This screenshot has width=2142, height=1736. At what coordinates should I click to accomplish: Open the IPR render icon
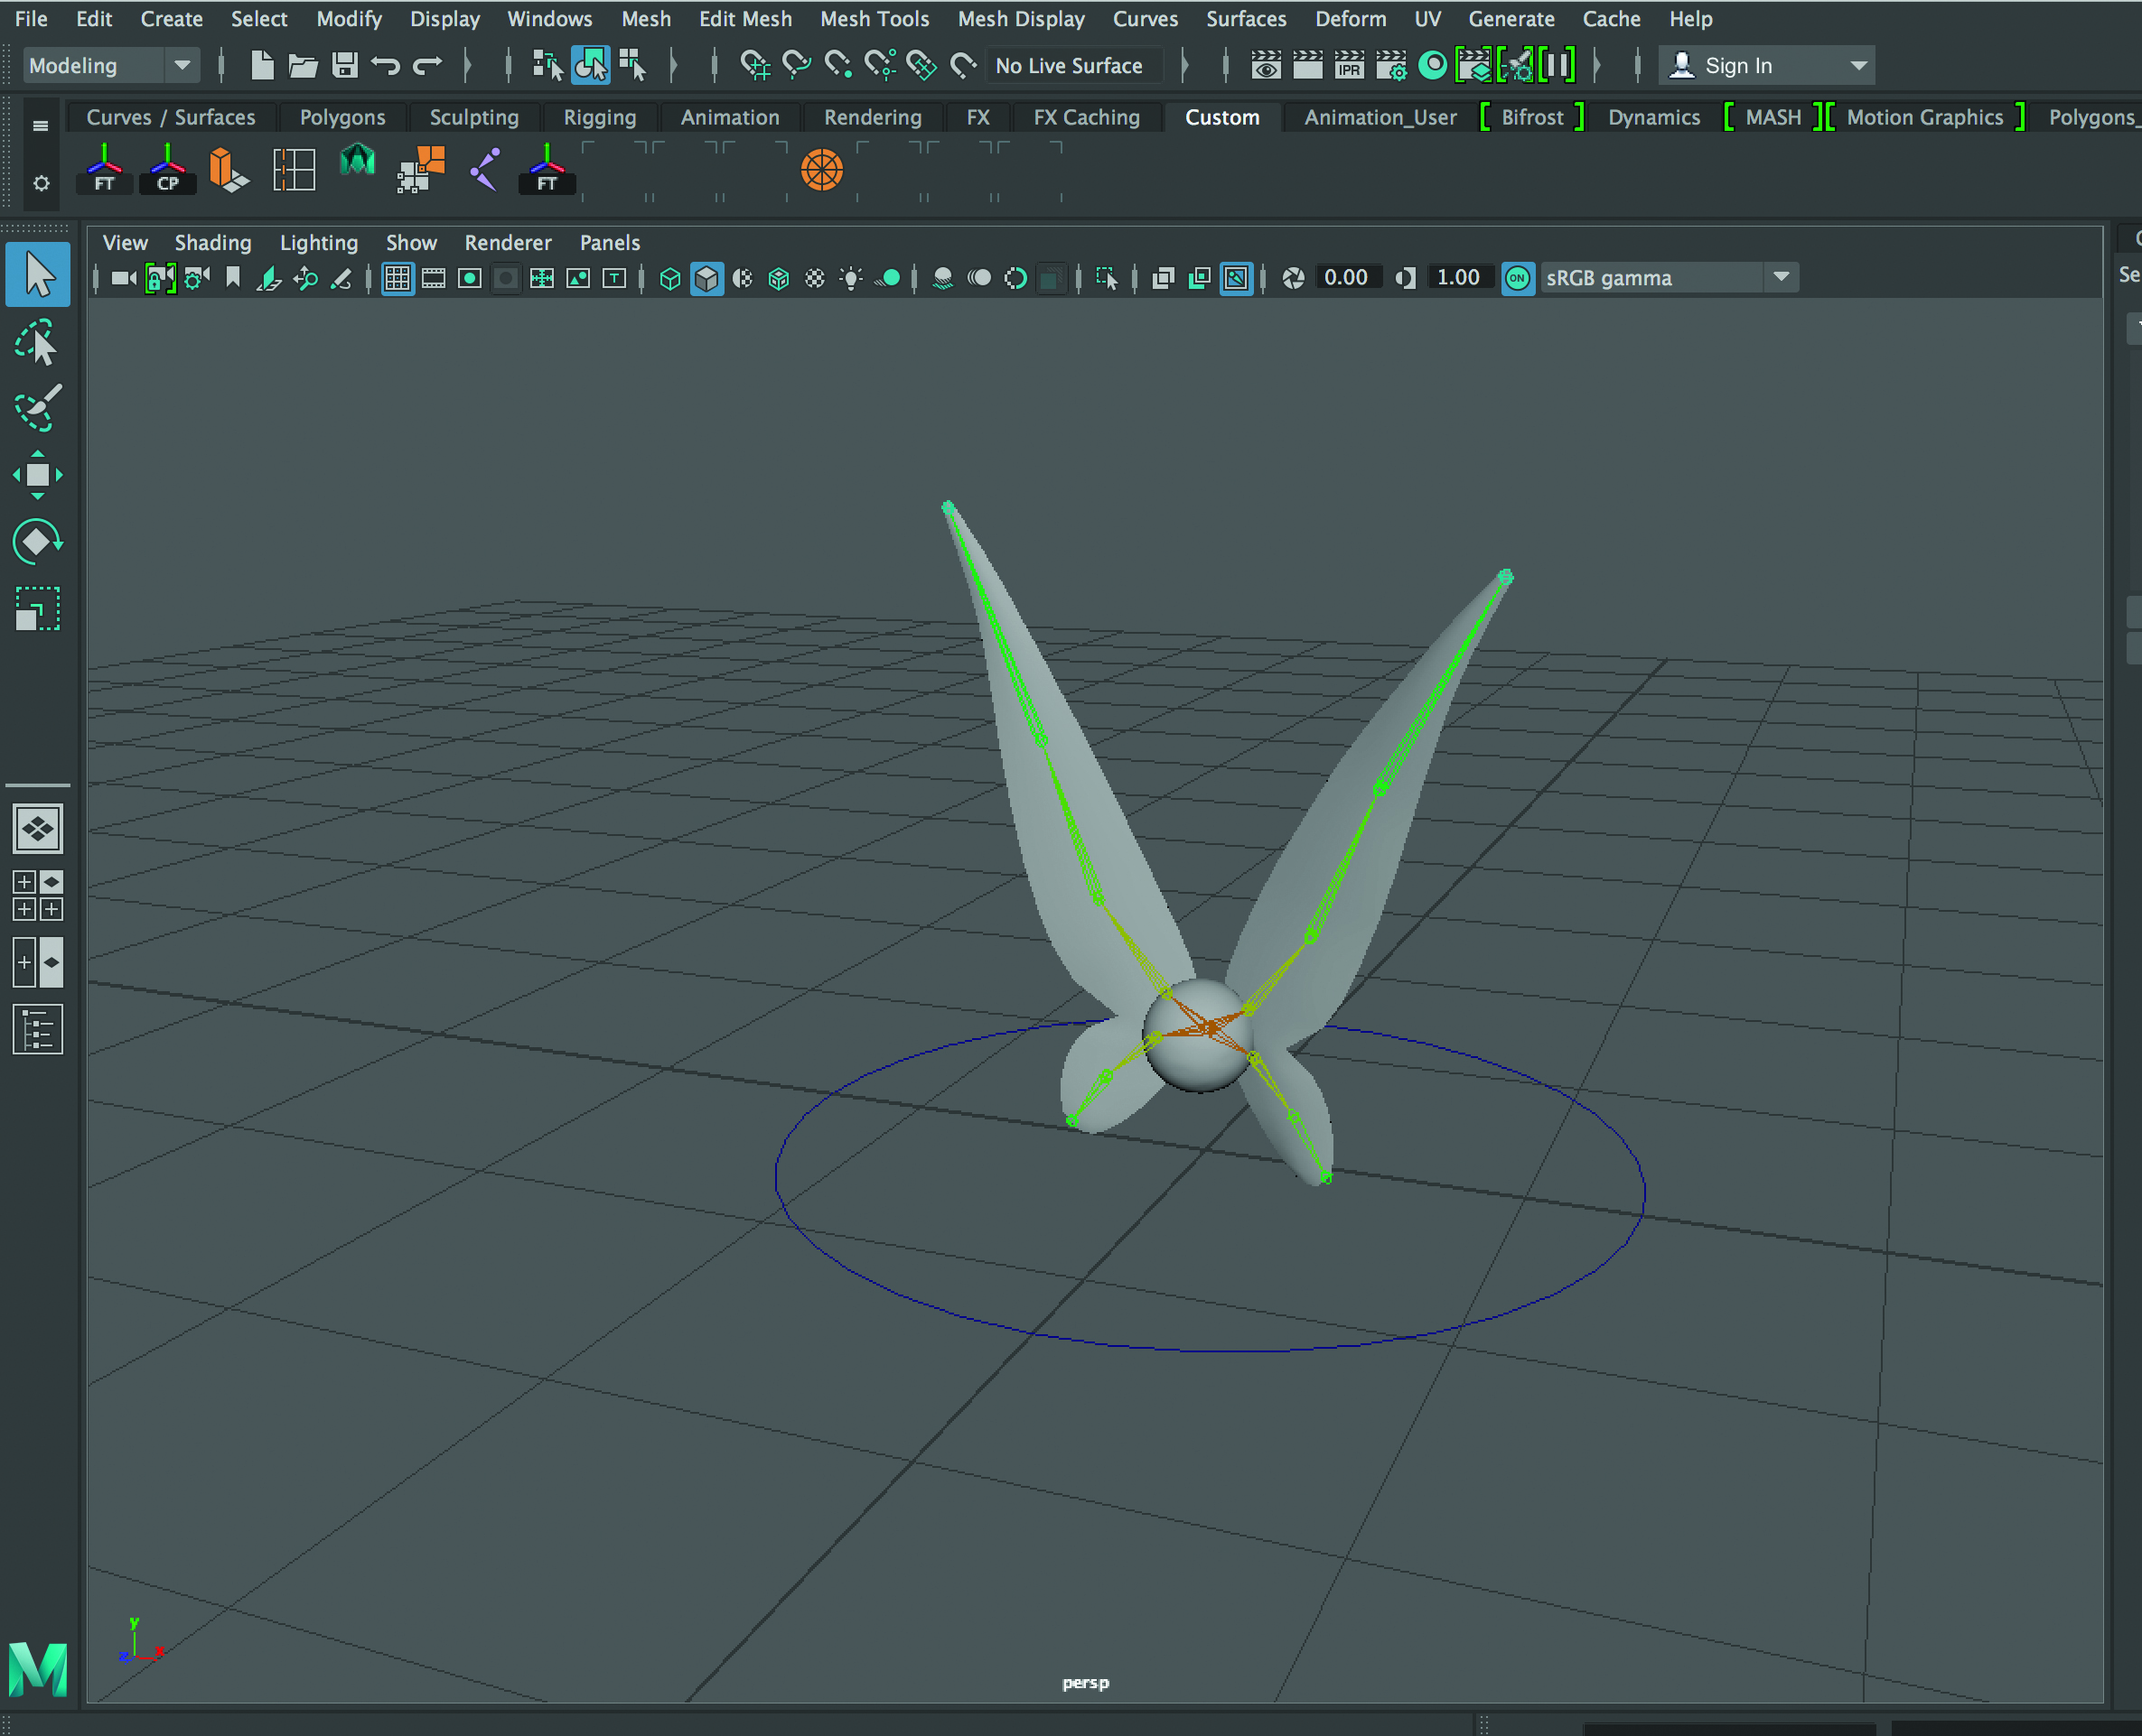click(1349, 66)
